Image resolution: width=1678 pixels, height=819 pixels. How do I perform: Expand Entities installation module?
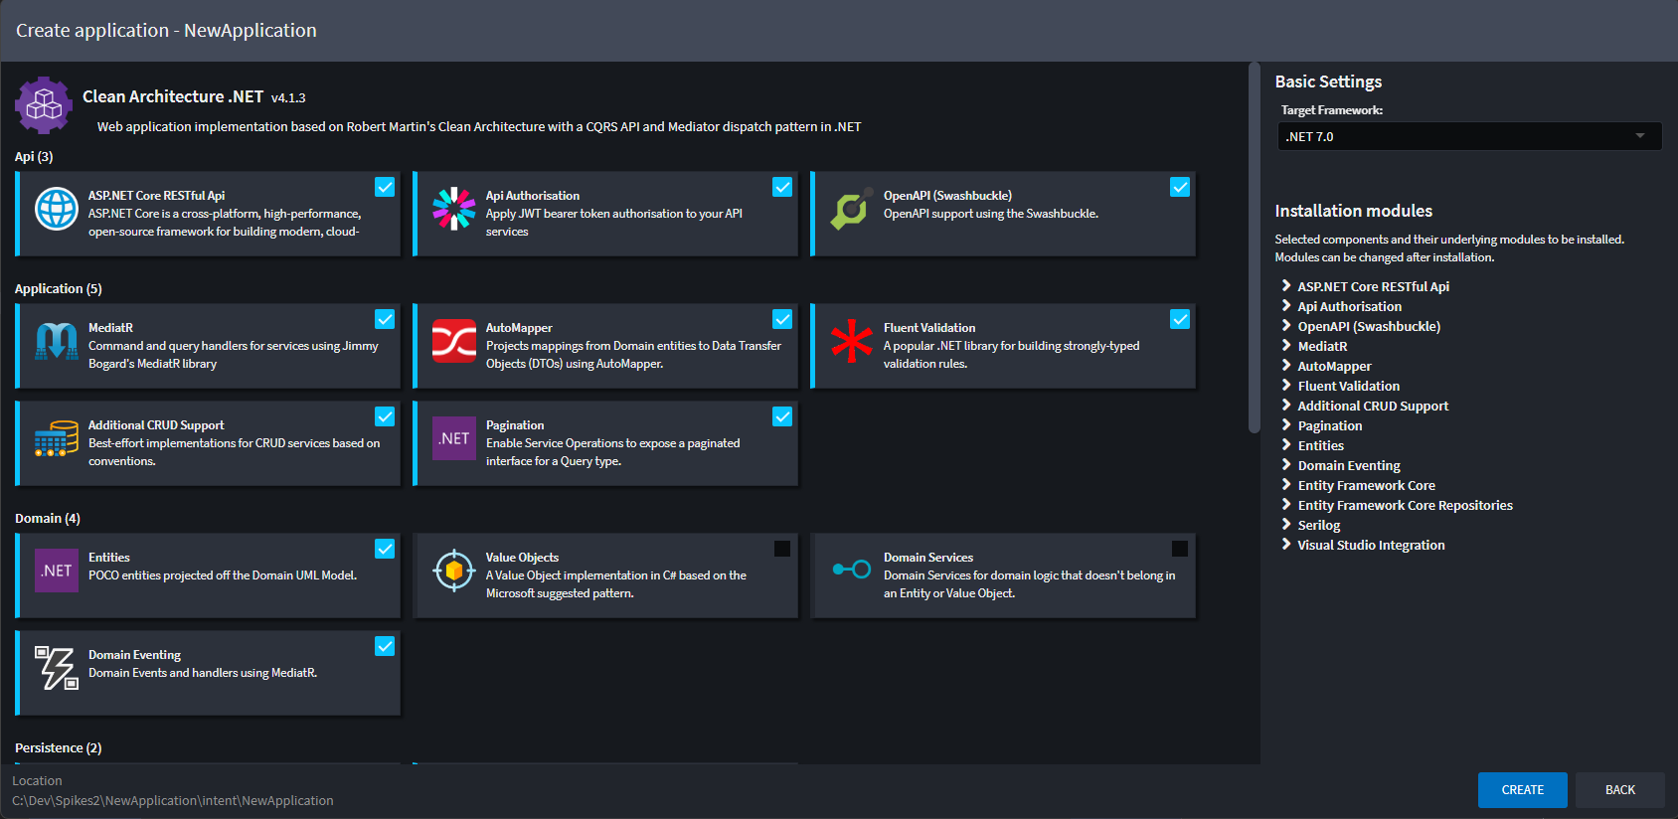pyautogui.click(x=1286, y=445)
